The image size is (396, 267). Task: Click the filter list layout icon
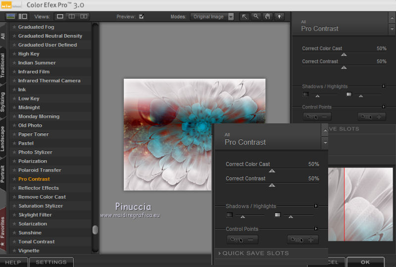click(23, 16)
